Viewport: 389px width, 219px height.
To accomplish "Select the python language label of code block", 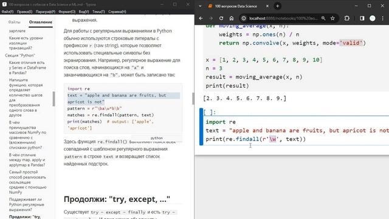I will pos(157,138).
